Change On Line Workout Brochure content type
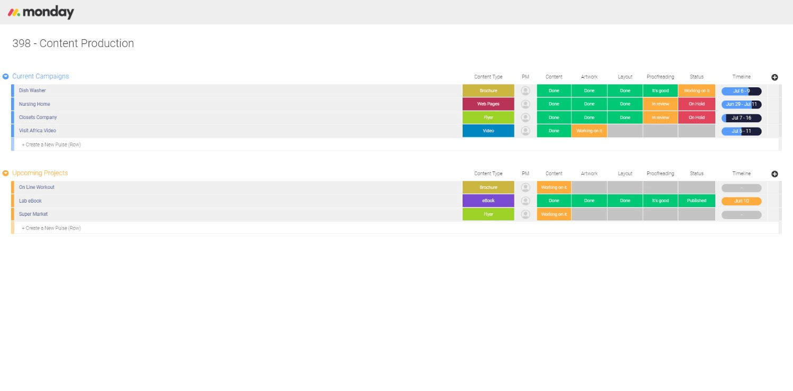Image resolution: width=793 pixels, height=391 pixels. pos(488,187)
